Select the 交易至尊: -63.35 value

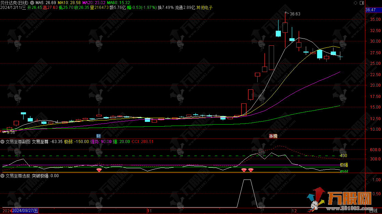47,142
